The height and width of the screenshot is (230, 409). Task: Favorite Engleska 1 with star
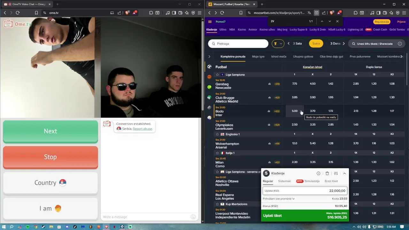pos(217,134)
